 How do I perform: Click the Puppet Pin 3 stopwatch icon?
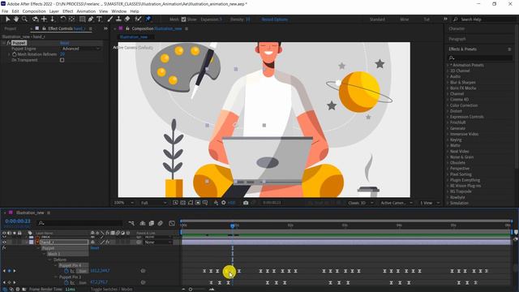coord(66,283)
